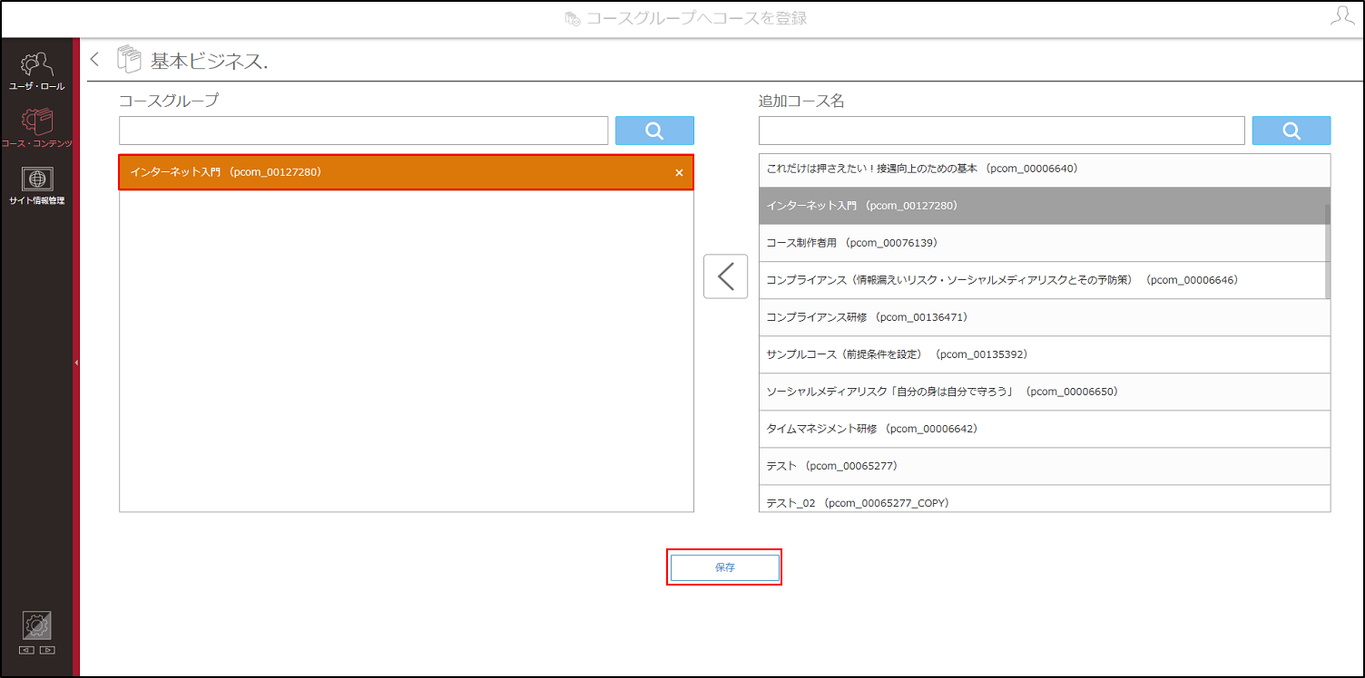Click the small right arrow below gear icon

tap(47, 650)
